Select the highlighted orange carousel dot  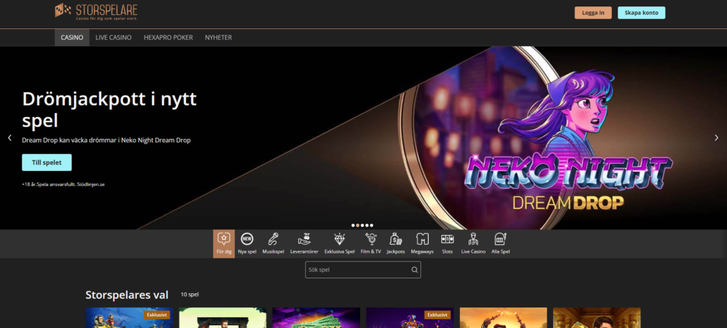[x=358, y=226]
